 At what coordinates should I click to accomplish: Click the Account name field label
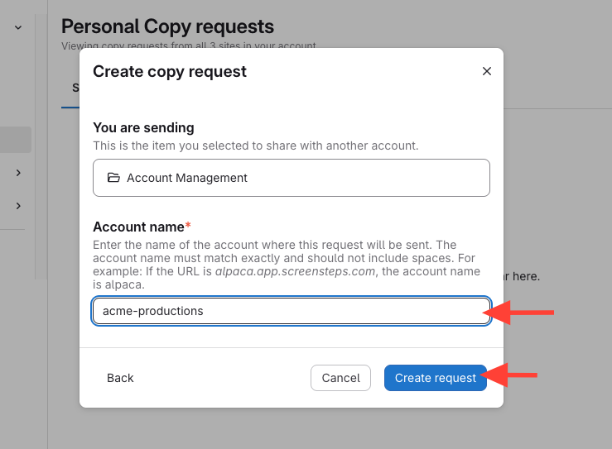(x=137, y=227)
